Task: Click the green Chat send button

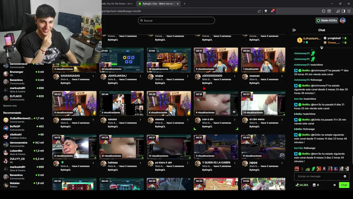Action: (x=344, y=185)
